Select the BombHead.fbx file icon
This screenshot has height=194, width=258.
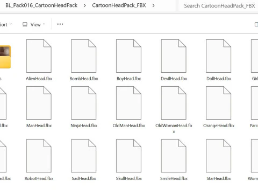tap(84, 56)
